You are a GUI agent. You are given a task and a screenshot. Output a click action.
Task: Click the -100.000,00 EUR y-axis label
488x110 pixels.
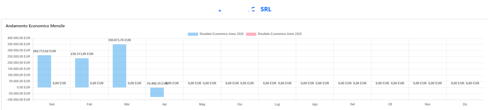click(19, 100)
